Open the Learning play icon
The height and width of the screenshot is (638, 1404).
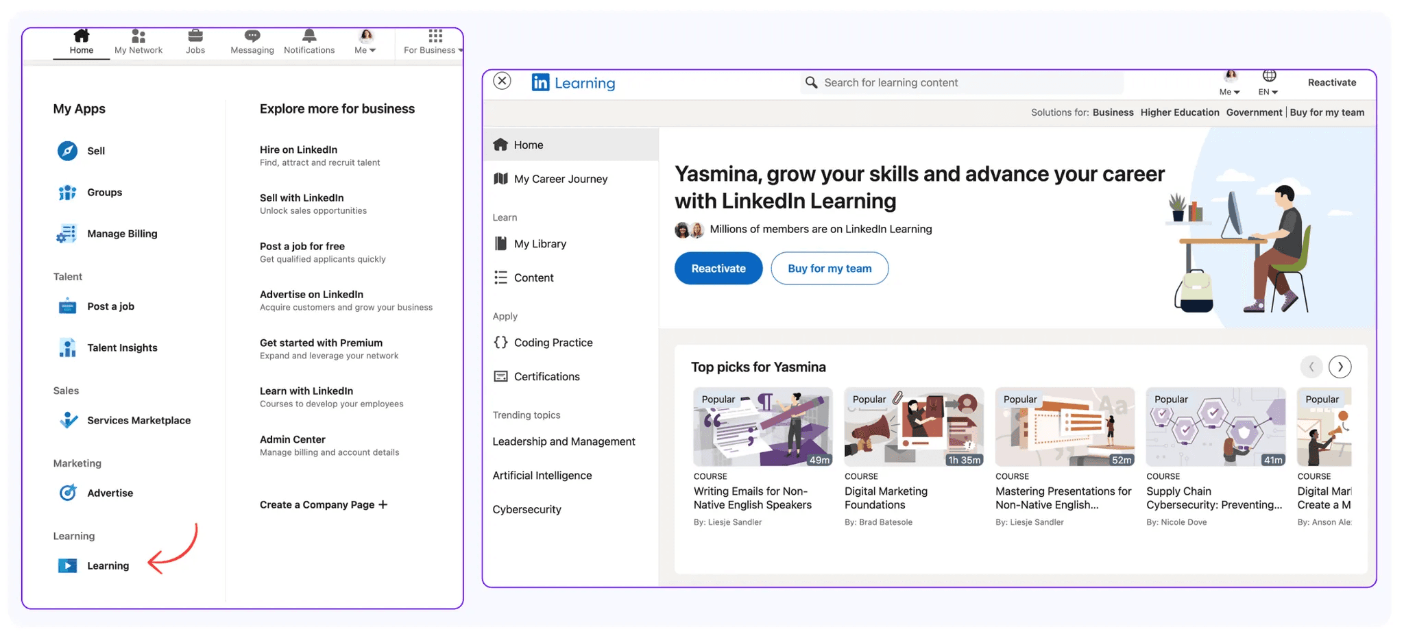pos(67,565)
